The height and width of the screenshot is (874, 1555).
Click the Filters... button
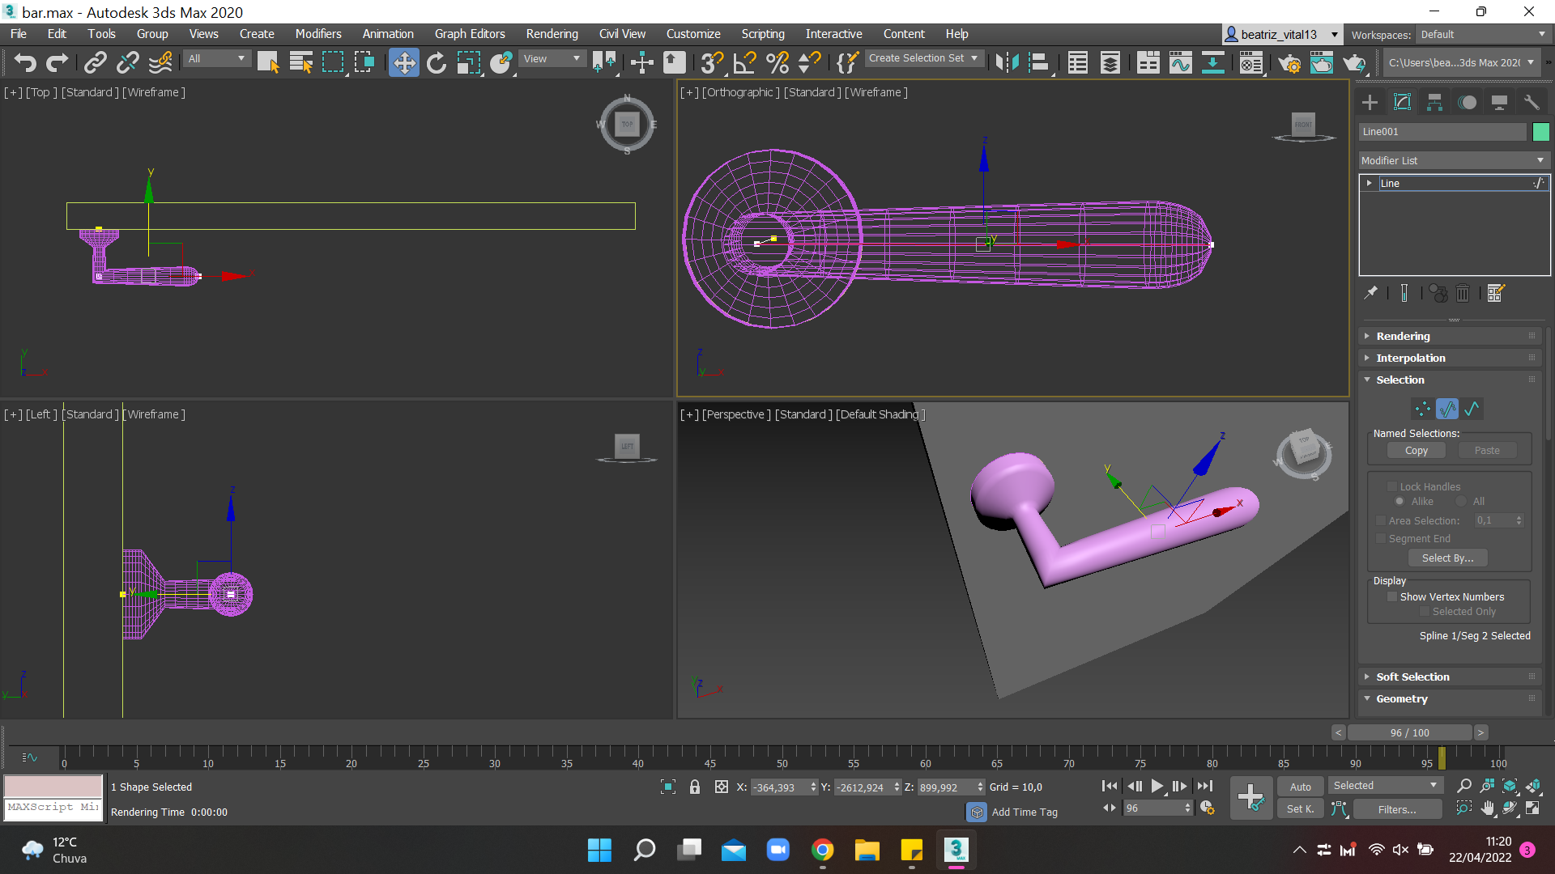(1396, 808)
